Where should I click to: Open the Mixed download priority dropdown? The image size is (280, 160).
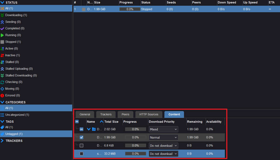(x=164, y=129)
